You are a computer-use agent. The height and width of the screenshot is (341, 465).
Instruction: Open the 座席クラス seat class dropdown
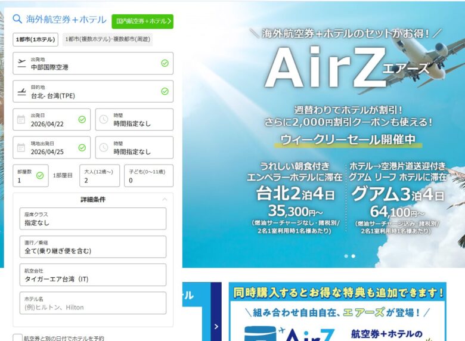tap(92, 219)
